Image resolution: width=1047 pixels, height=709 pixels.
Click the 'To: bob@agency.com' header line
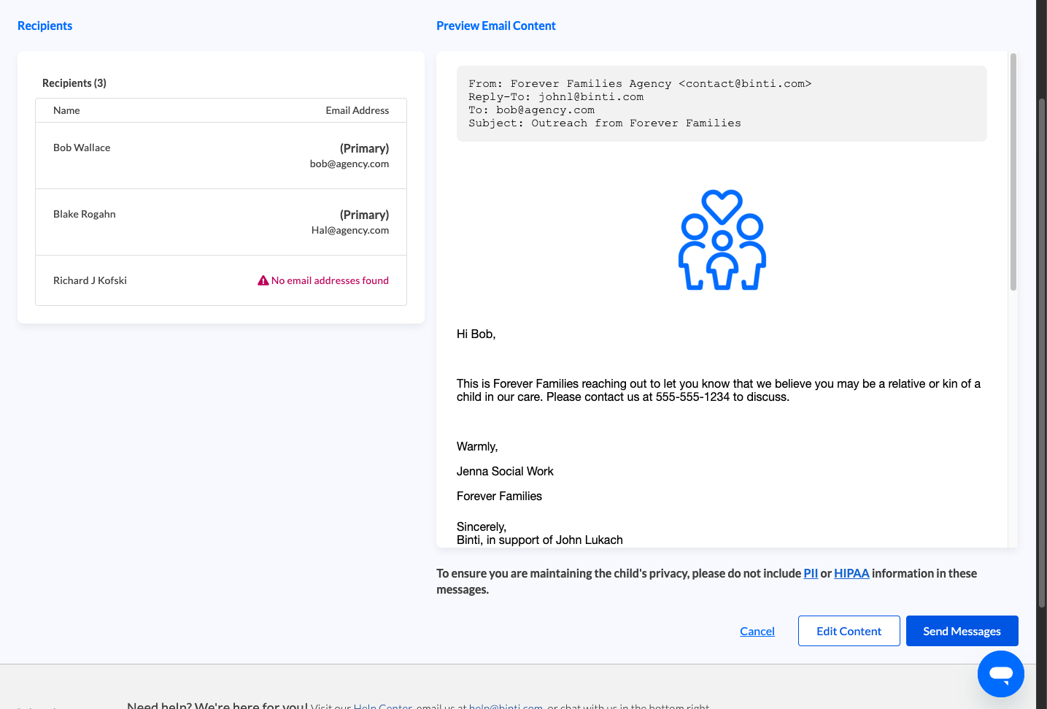(531, 110)
